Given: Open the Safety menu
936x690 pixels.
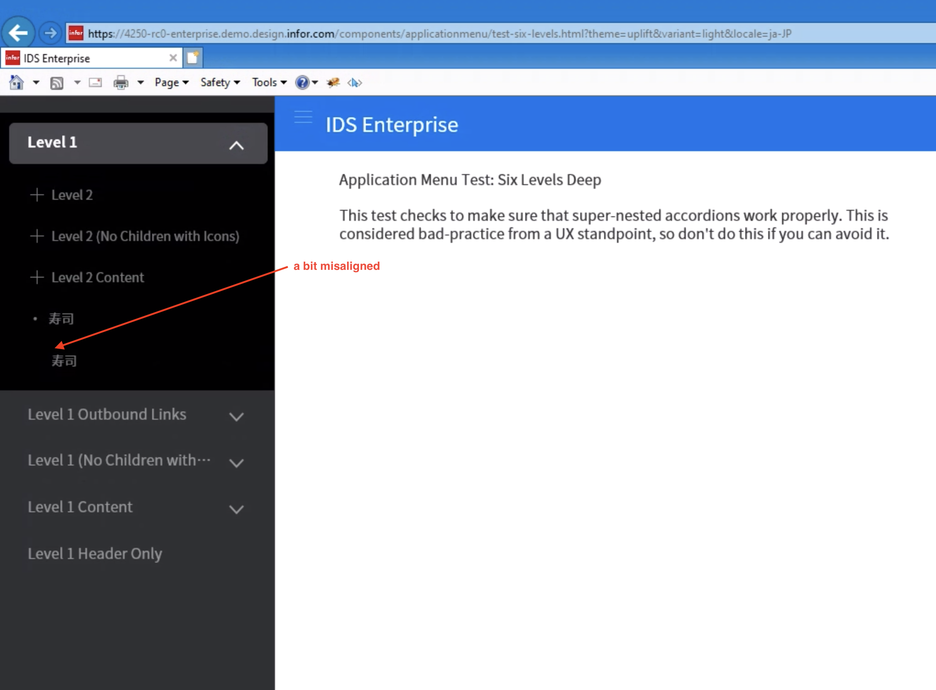Looking at the screenshot, I should tap(220, 82).
